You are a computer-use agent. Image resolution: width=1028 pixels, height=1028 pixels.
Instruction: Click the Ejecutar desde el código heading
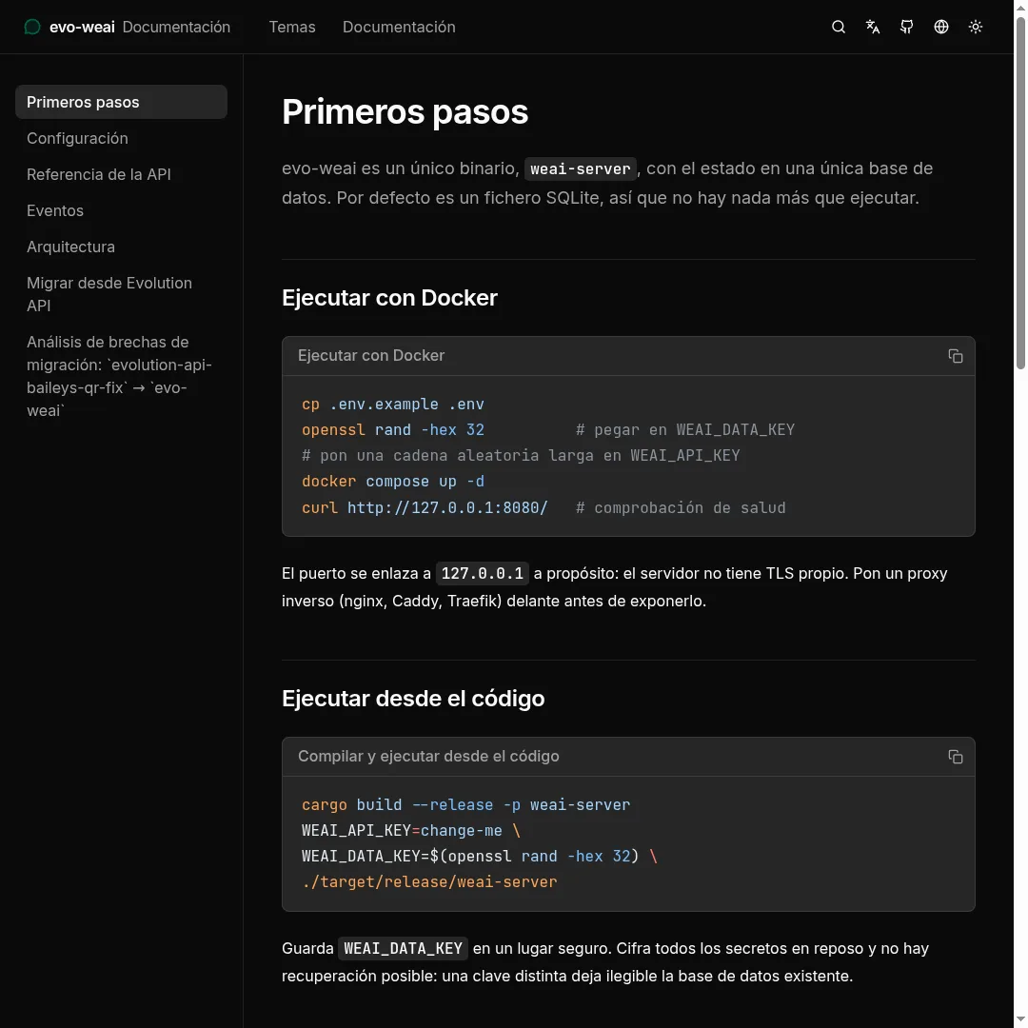pyautogui.click(x=413, y=699)
